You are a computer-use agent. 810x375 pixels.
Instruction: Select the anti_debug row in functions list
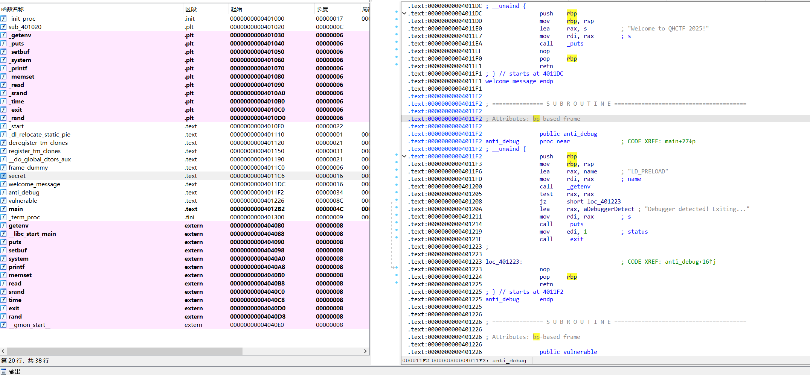pyautogui.click(x=185, y=192)
